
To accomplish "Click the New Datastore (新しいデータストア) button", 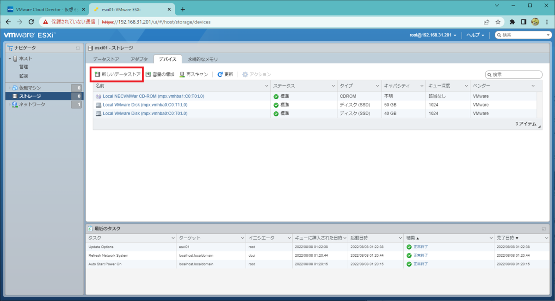I will pos(117,74).
